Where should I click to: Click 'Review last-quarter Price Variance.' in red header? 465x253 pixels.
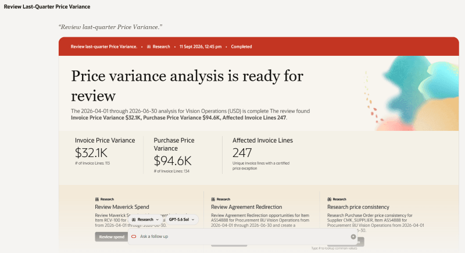click(104, 47)
